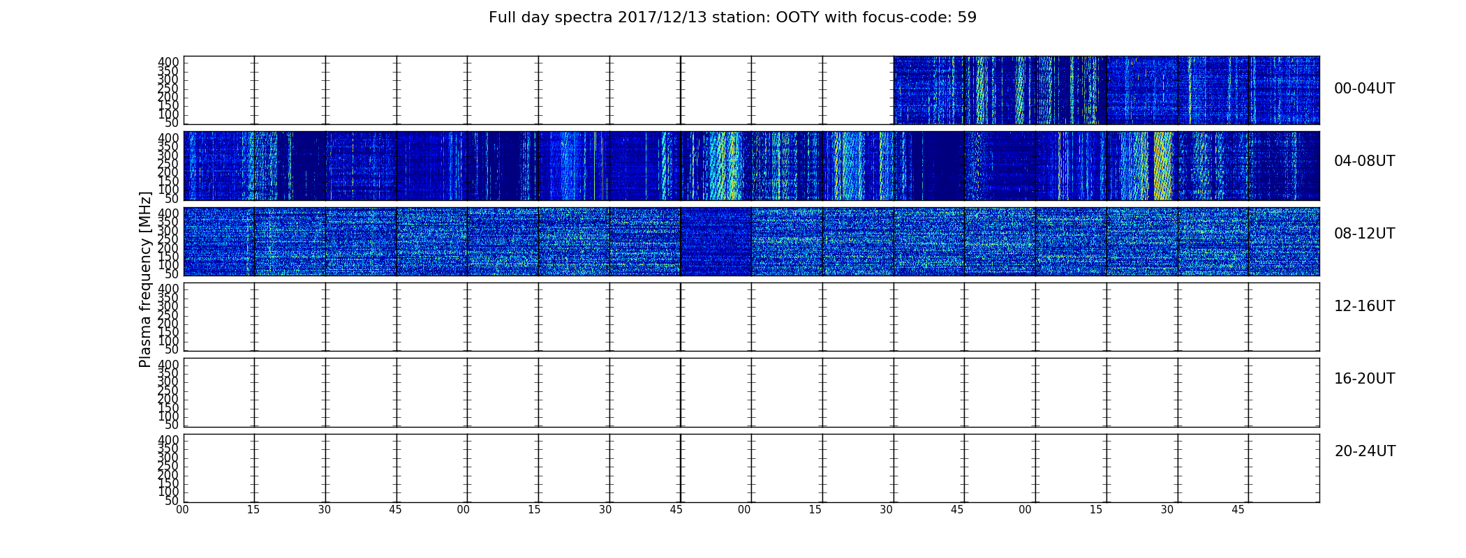Click inside the empty 20-24UT plot panel
This screenshot has width=1466, height=558.
tap(751, 468)
